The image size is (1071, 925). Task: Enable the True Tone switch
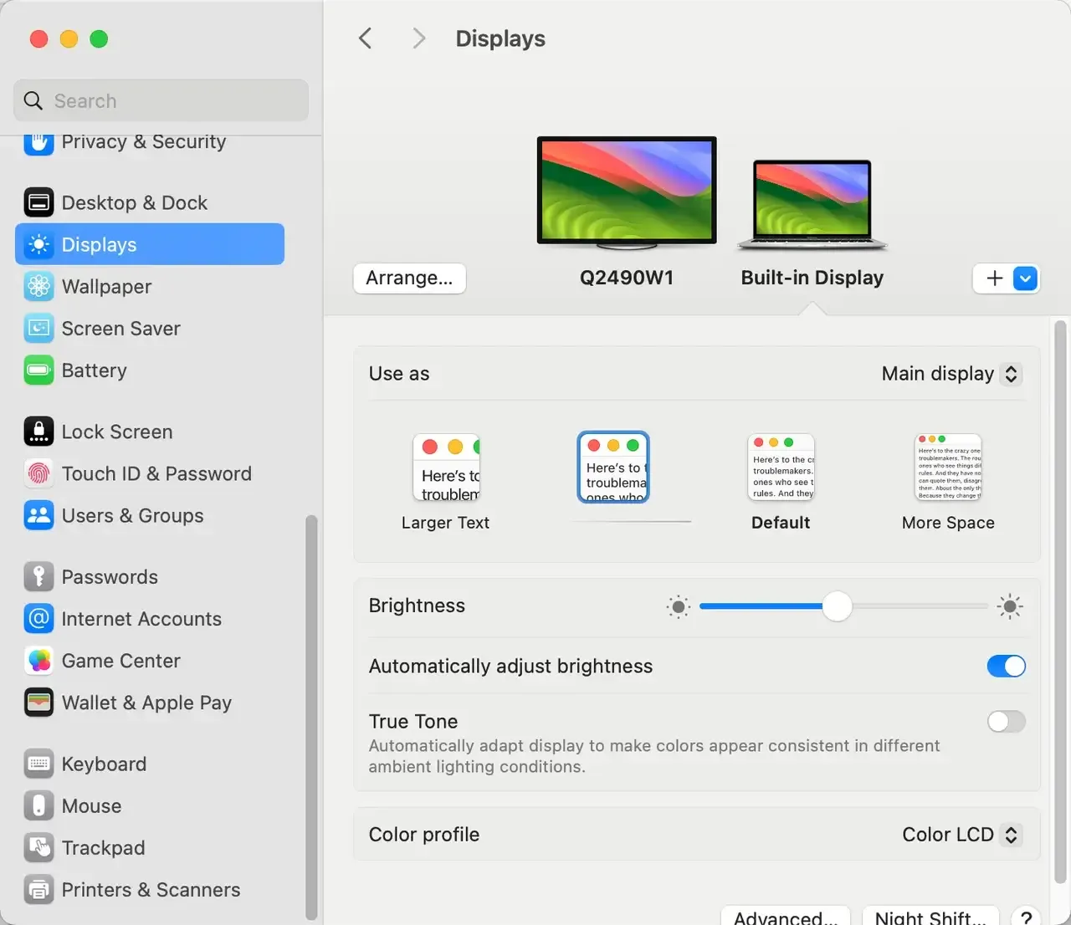point(1006,721)
